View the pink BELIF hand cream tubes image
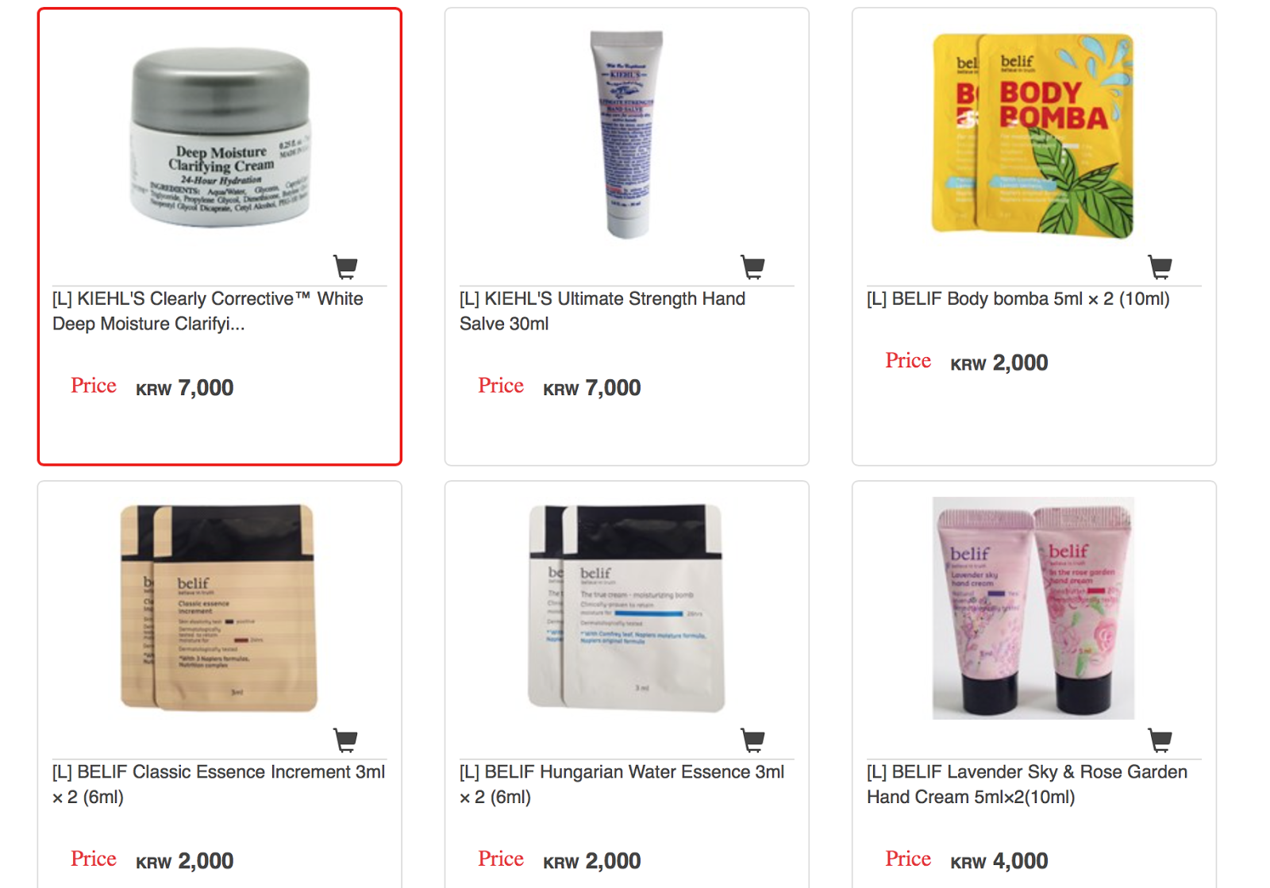The width and height of the screenshot is (1270, 888). [1033, 608]
